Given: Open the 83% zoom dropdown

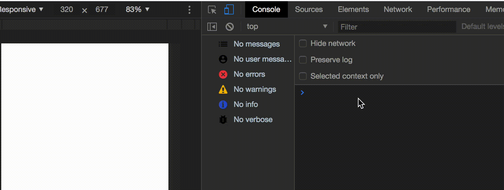Looking at the screenshot, I should point(138,9).
